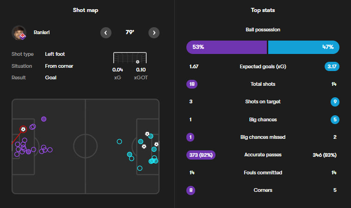Click the blue 47% possession bar
This screenshot has height=208, width=351.
[x=303, y=47]
